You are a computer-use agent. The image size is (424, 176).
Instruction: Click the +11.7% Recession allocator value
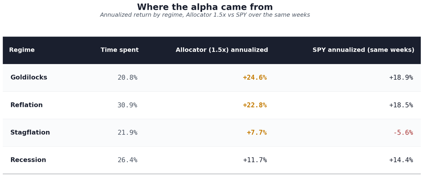(255, 160)
